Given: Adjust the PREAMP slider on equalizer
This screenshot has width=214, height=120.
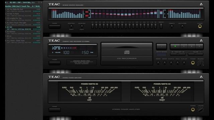Looking at the screenshot, I should (x=161, y=26).
